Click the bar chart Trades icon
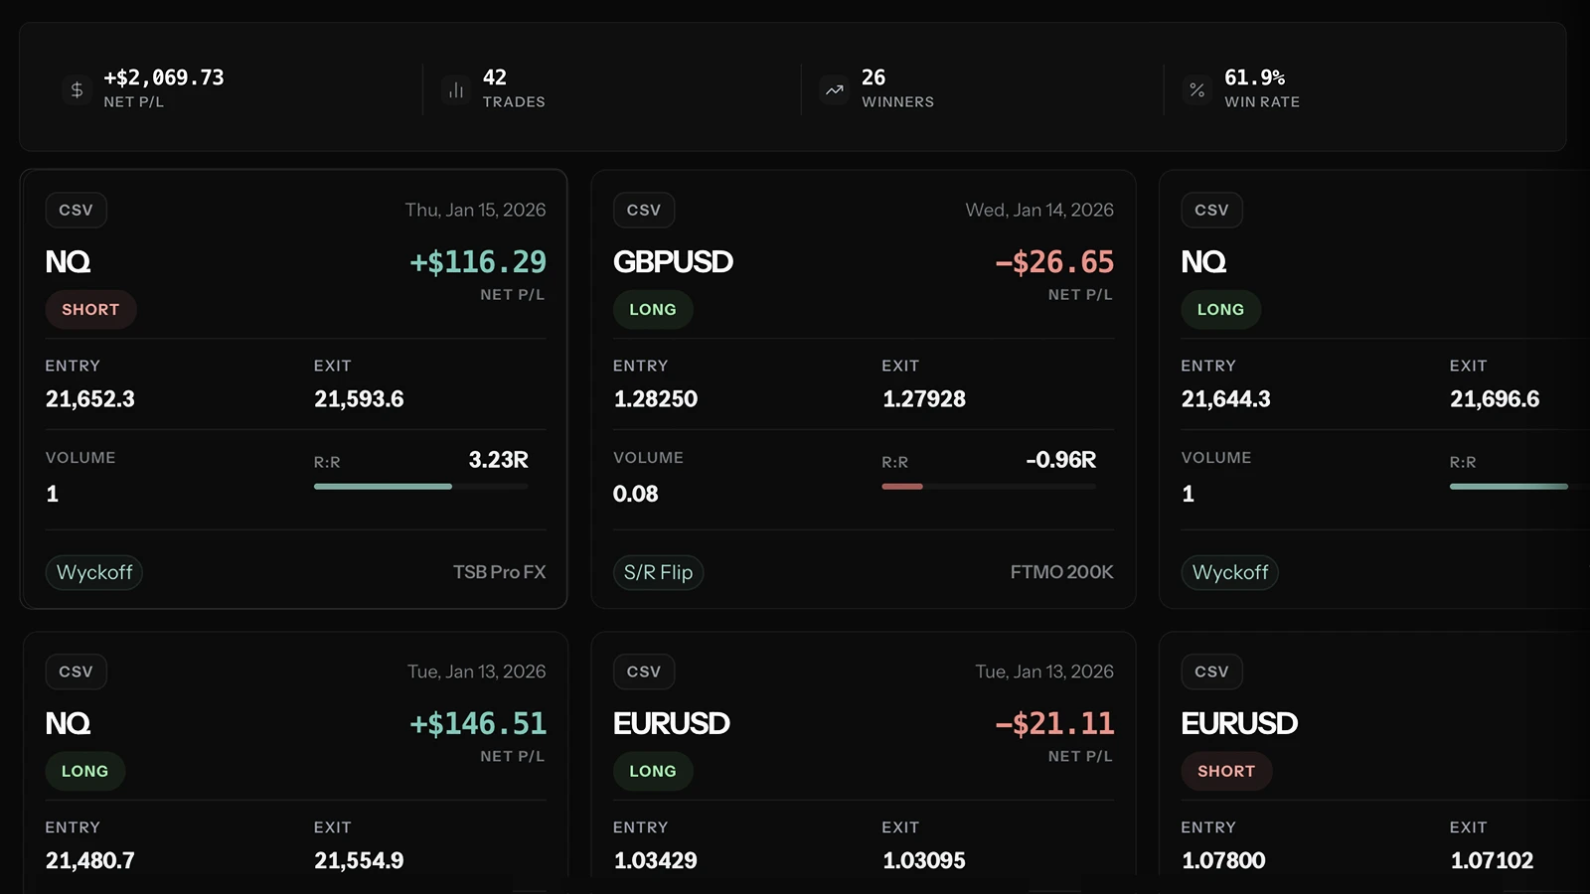Viewport: 1590px width, 894px height. coord(456,89)
